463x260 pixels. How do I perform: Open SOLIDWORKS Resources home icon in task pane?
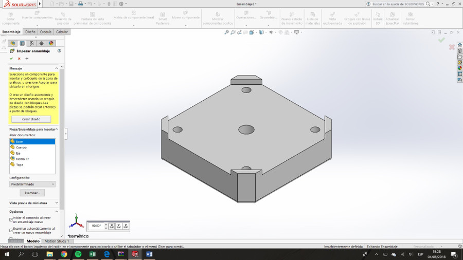click(x=460, y=45)
